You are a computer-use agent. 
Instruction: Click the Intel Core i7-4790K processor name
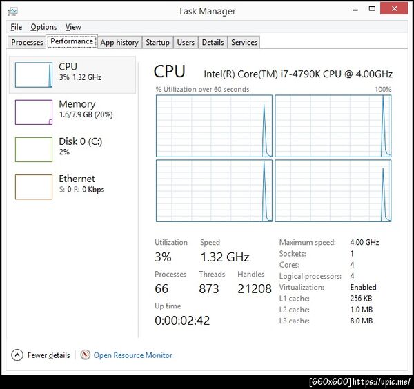(x=298, y=74)
